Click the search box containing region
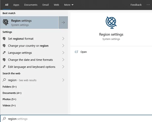Screen dimensions: 152x122 point(76,119)
